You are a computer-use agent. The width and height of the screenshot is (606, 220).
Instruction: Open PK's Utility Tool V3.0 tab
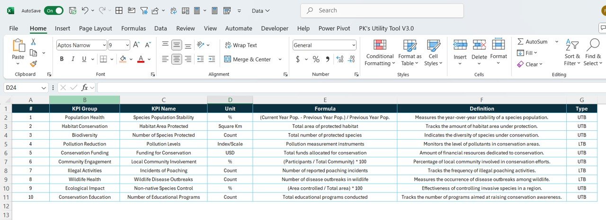pyautogui.click(x=386, y=28)
